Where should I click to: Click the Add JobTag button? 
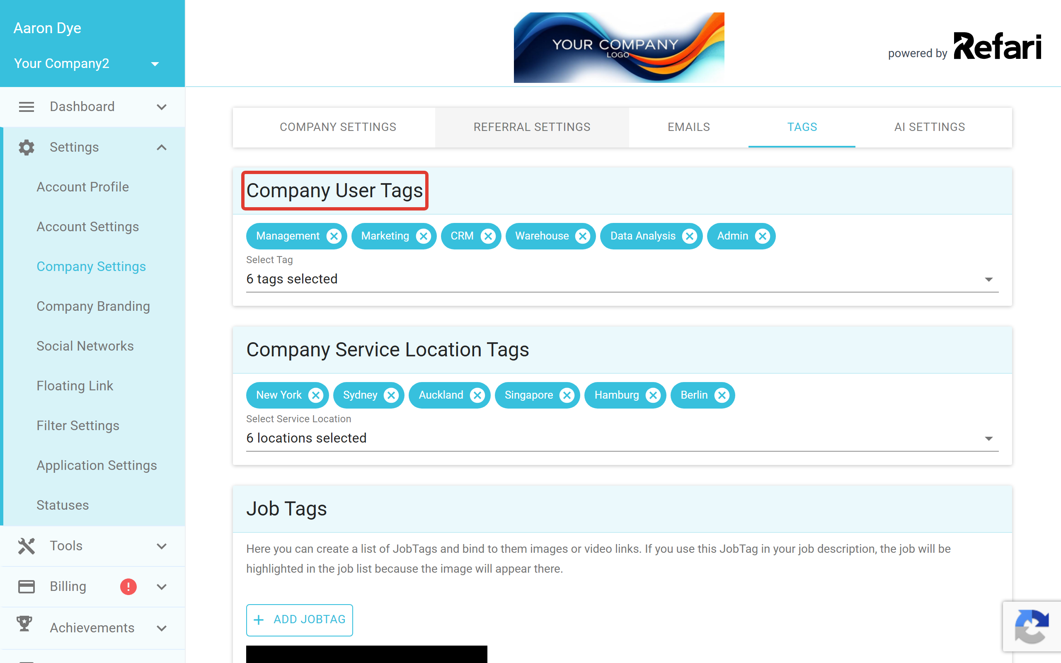pos(300,619)
